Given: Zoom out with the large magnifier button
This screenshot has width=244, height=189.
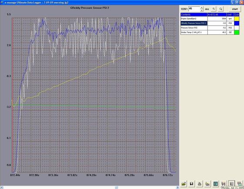Looking at the screenshot, I should 221,9.
